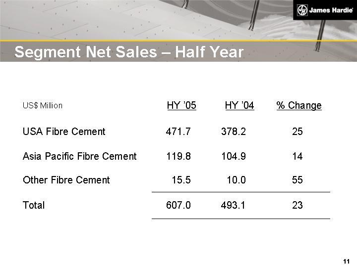Click the HY '04 column header

point(239,105)
